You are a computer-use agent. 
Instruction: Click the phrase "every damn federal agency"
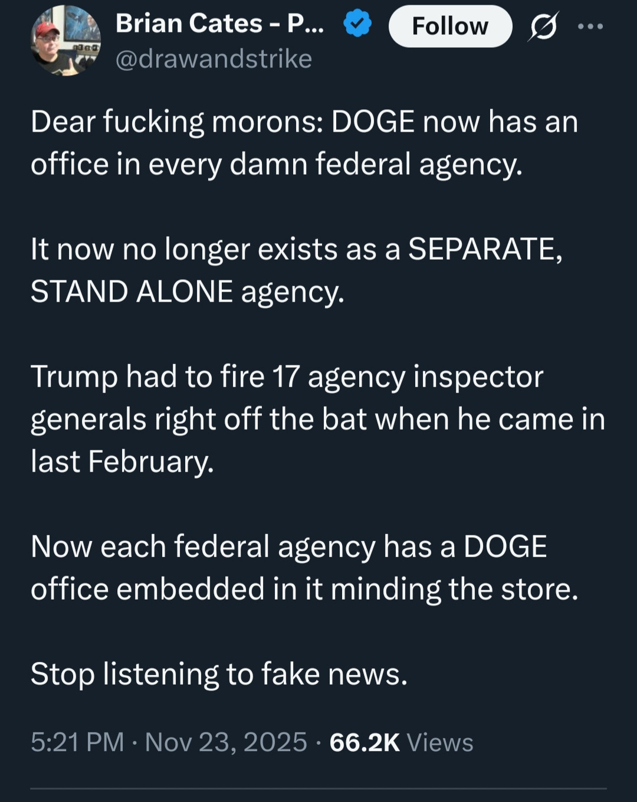coord(335,164)
